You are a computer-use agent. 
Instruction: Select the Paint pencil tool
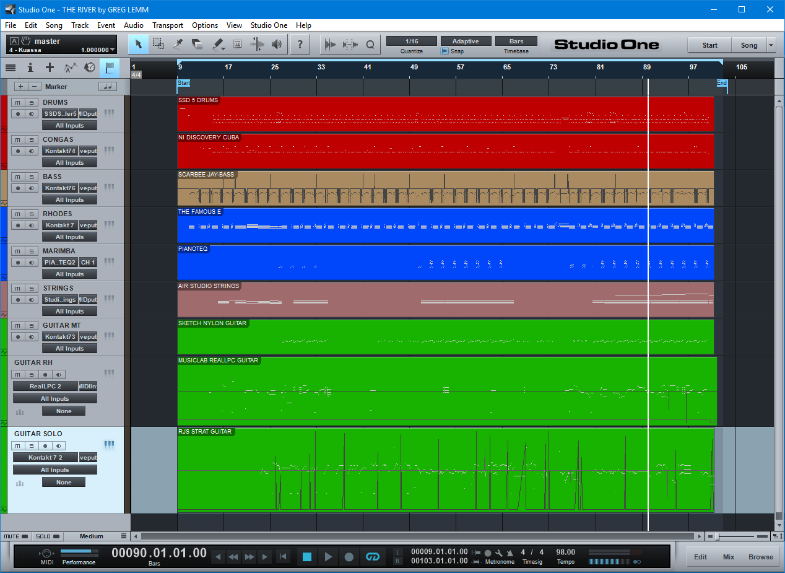tap(217, 44)
